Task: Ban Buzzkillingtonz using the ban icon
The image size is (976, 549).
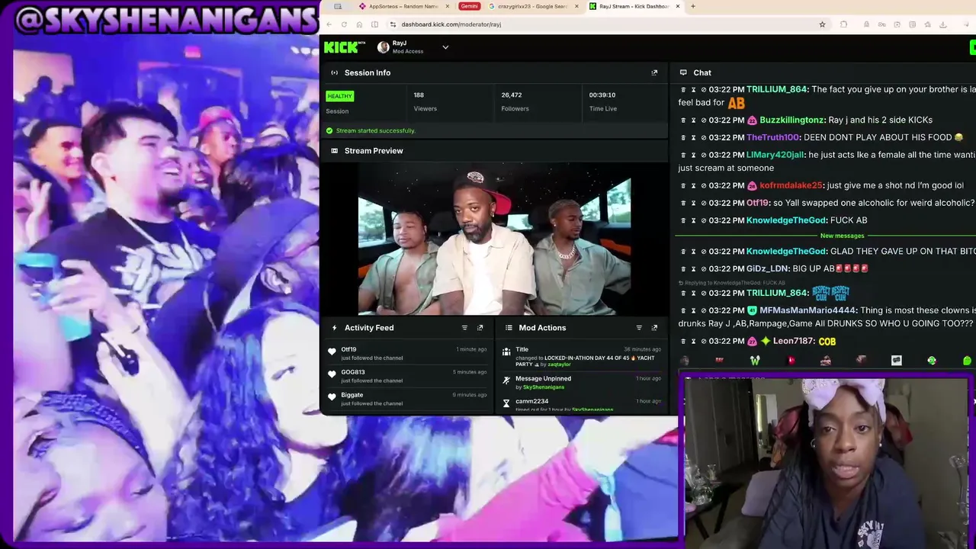Action: coord(703,120)
